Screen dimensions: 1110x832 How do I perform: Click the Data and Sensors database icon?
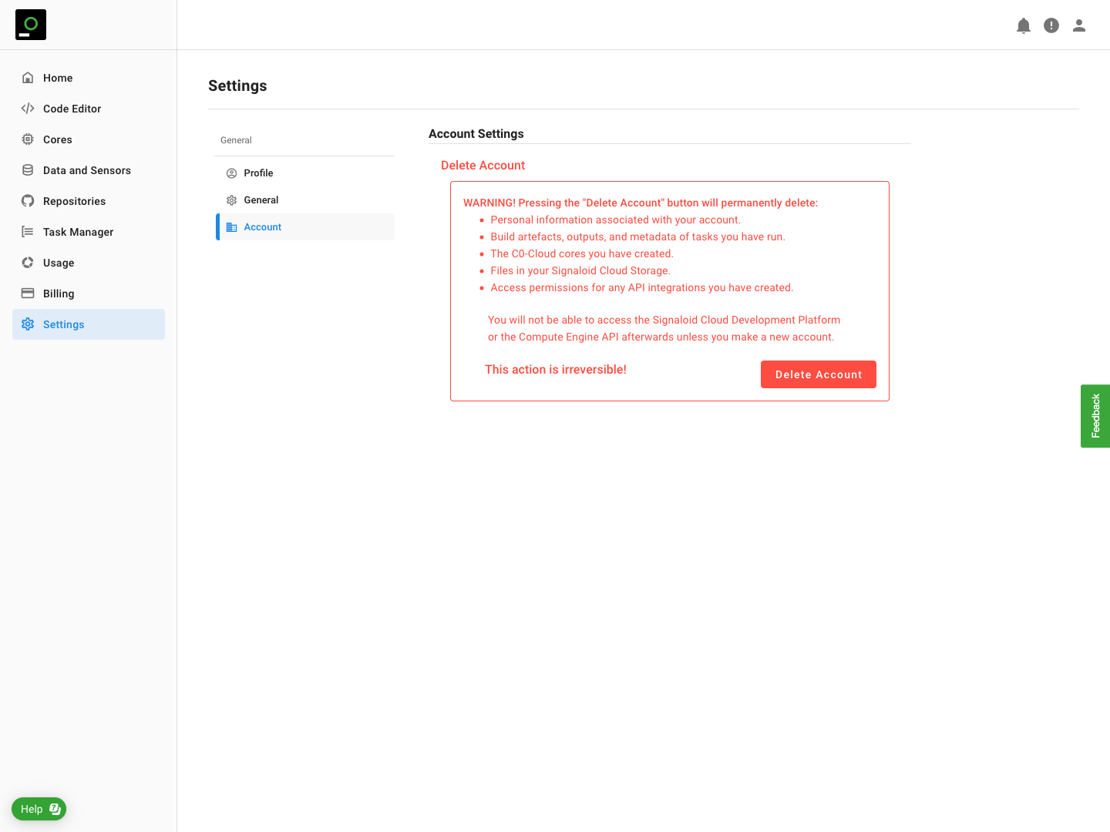(x=28, y=170)
